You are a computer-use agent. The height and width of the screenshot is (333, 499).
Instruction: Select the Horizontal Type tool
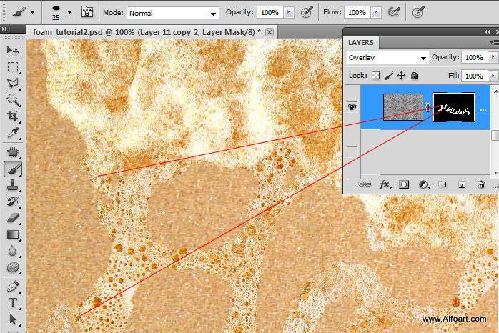[13, 302]
